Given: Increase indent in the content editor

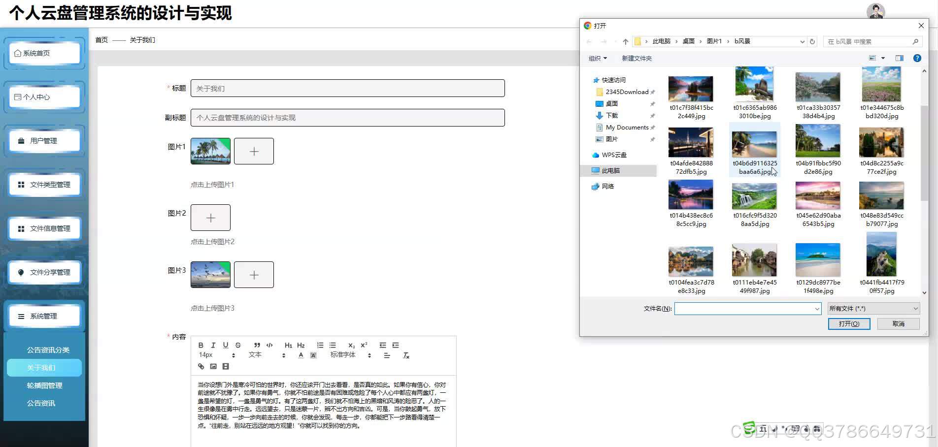Looking at the screenshot, I should [x=396, y=345].
